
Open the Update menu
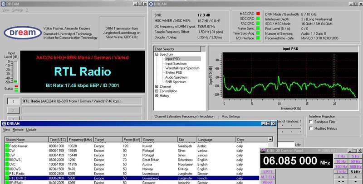coord(31,130)
